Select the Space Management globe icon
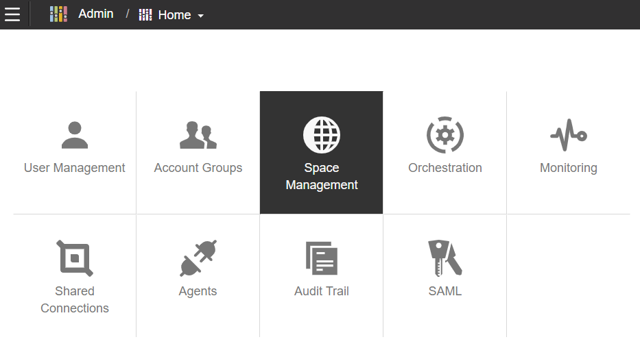The width and height of the screenshot is (640, 346). (322, 135)
